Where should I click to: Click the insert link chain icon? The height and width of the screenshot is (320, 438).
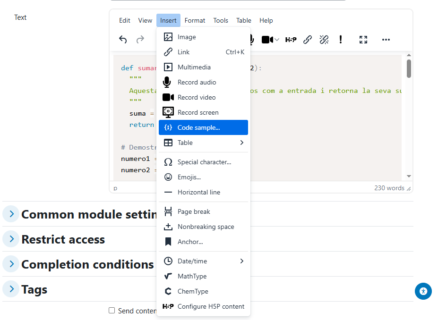tap(308, 40)
